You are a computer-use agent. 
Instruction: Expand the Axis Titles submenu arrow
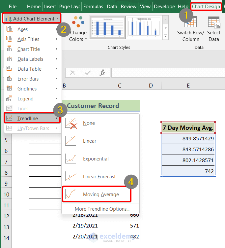(56, 39)
